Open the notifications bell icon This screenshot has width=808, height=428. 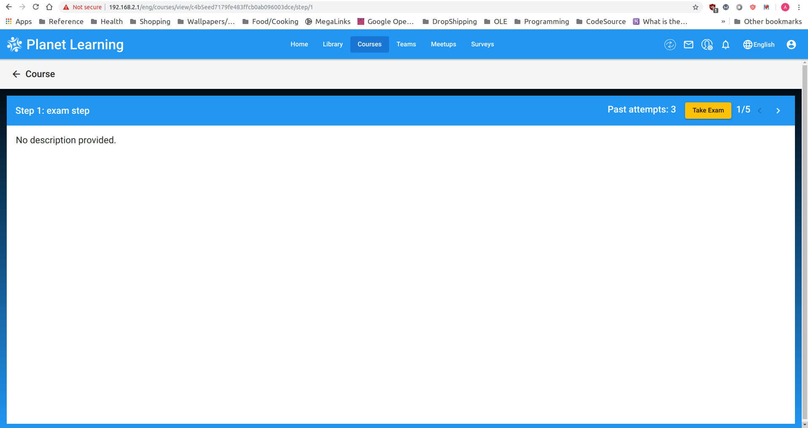coord(725,45)
